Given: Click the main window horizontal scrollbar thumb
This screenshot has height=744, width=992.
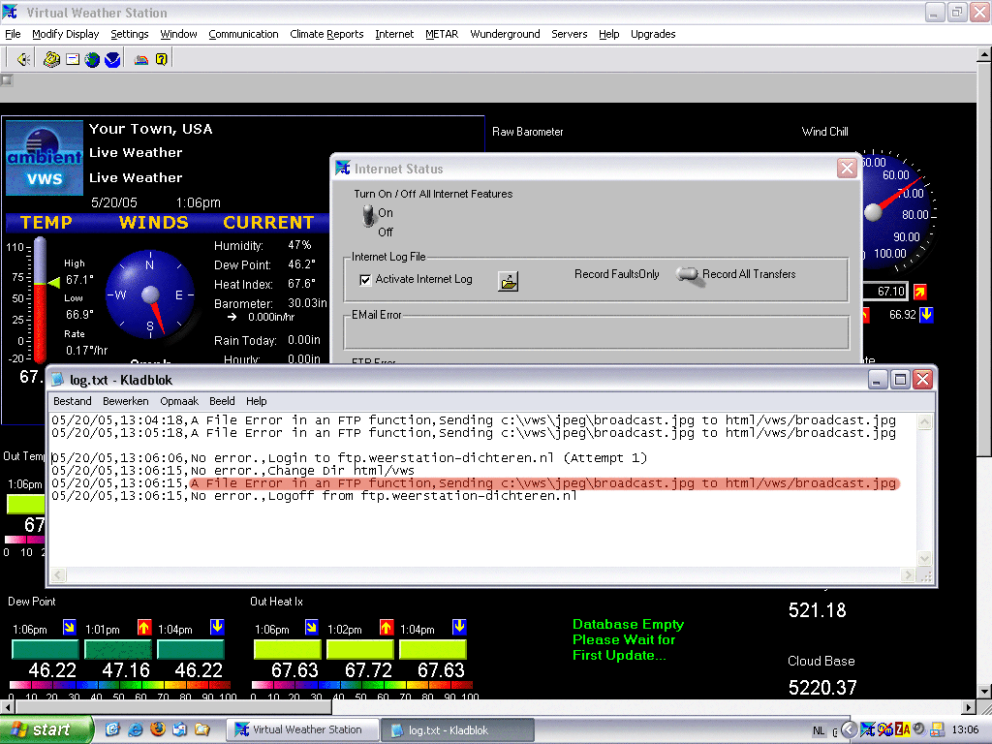Looking at the screenshot, I should pyautogui.click(x=172, y=706).
